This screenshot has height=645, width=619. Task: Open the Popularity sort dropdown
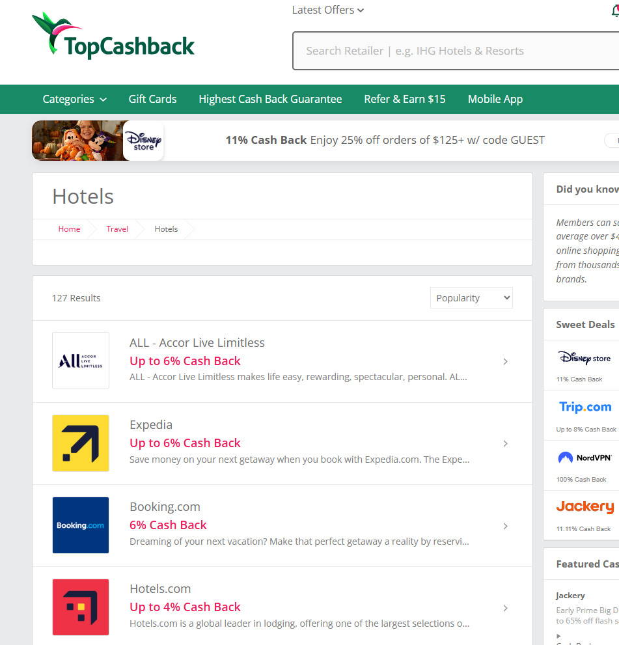[x=471, y=298]
